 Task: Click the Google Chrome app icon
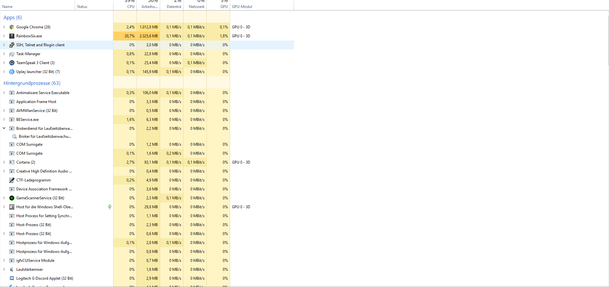pyautogui.click(x=12, y=27)
